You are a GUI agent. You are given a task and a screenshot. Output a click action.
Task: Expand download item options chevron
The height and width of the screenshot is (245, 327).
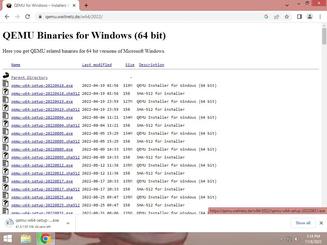point(68,223)
